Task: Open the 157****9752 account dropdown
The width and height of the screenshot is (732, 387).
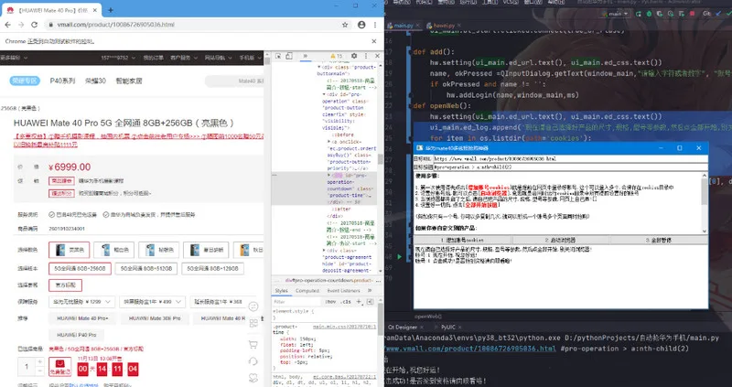Action: 118,58
